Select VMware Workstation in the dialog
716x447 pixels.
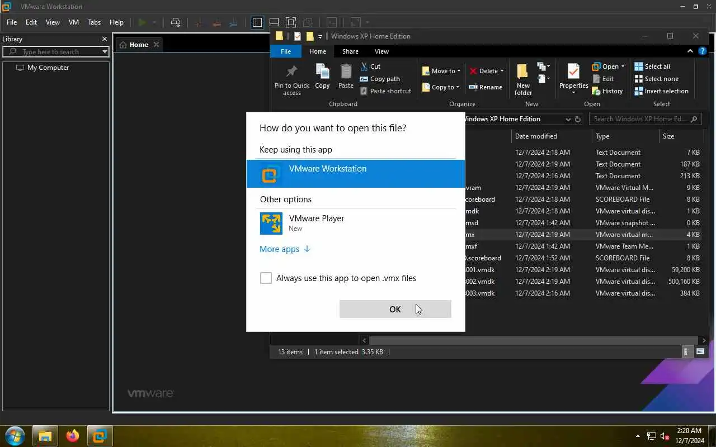[x=356, y=174]
